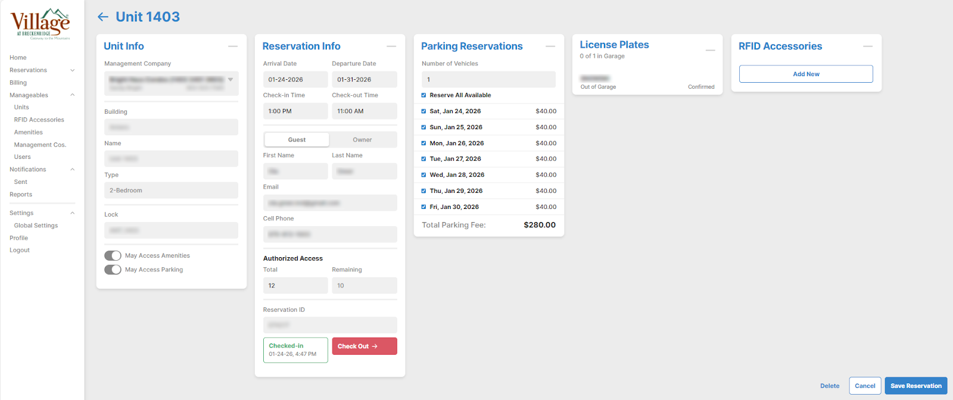Screen dimensions: 953x400
Task: Click the Check Out arrow button
Action: click(x=364, y=346)
